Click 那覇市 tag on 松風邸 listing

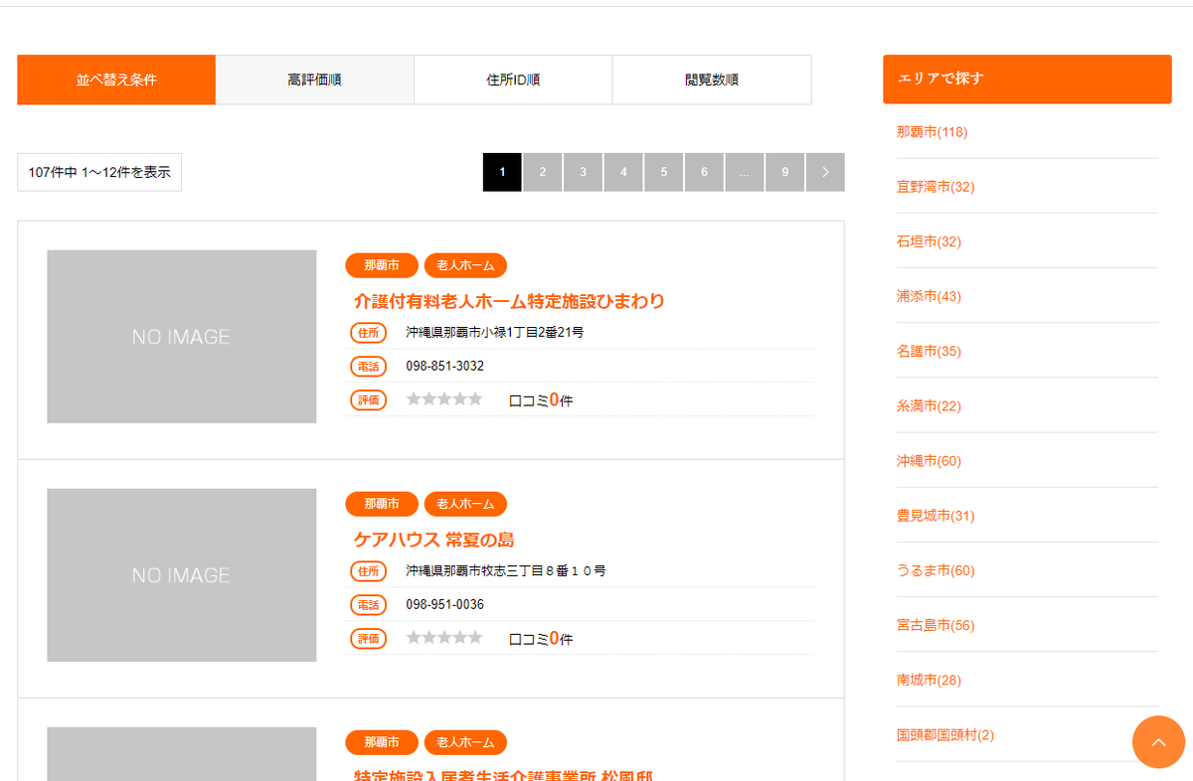[x=382, y=742]
